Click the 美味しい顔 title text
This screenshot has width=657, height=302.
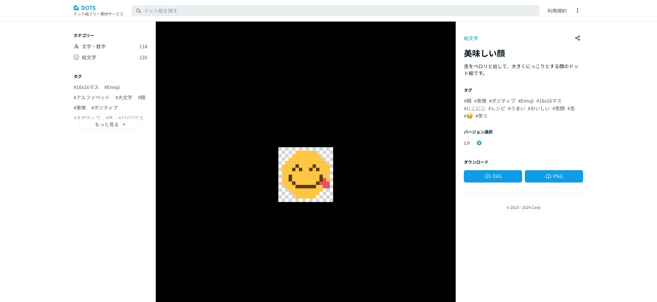point(484,53)
